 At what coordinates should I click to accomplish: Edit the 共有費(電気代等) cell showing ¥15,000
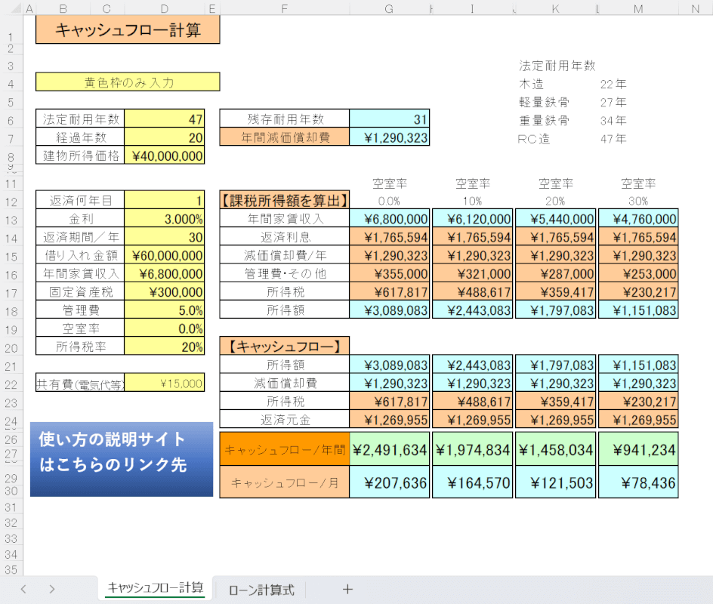pyautogui.click(x=165, y=383)
